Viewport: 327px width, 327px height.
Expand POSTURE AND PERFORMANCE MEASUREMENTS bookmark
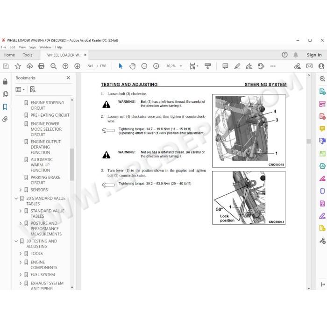21,223
